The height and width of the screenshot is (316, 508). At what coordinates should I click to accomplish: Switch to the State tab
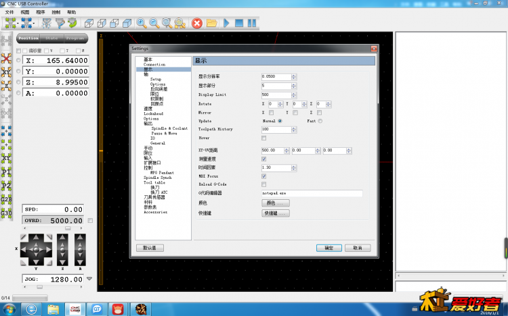[x=52, y=38]
